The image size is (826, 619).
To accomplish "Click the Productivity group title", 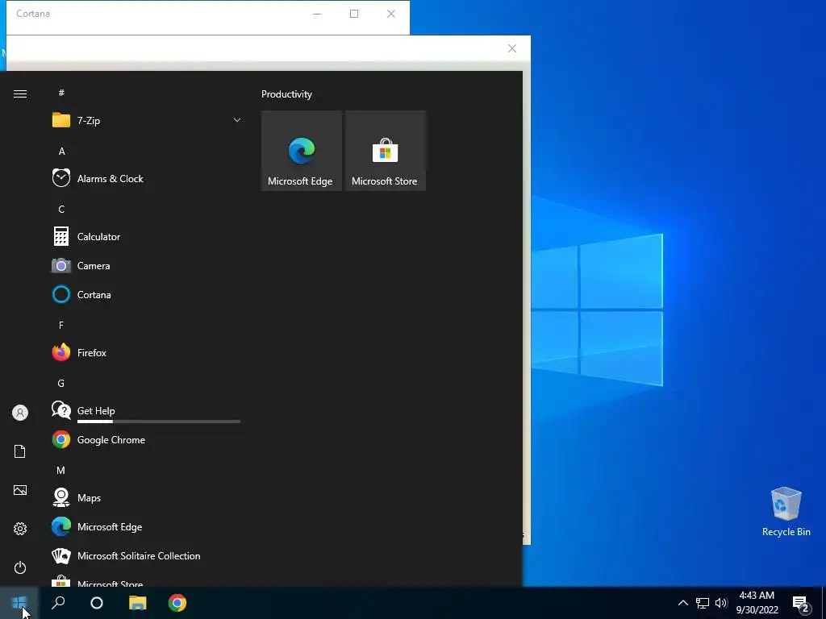I will point(286,94).
